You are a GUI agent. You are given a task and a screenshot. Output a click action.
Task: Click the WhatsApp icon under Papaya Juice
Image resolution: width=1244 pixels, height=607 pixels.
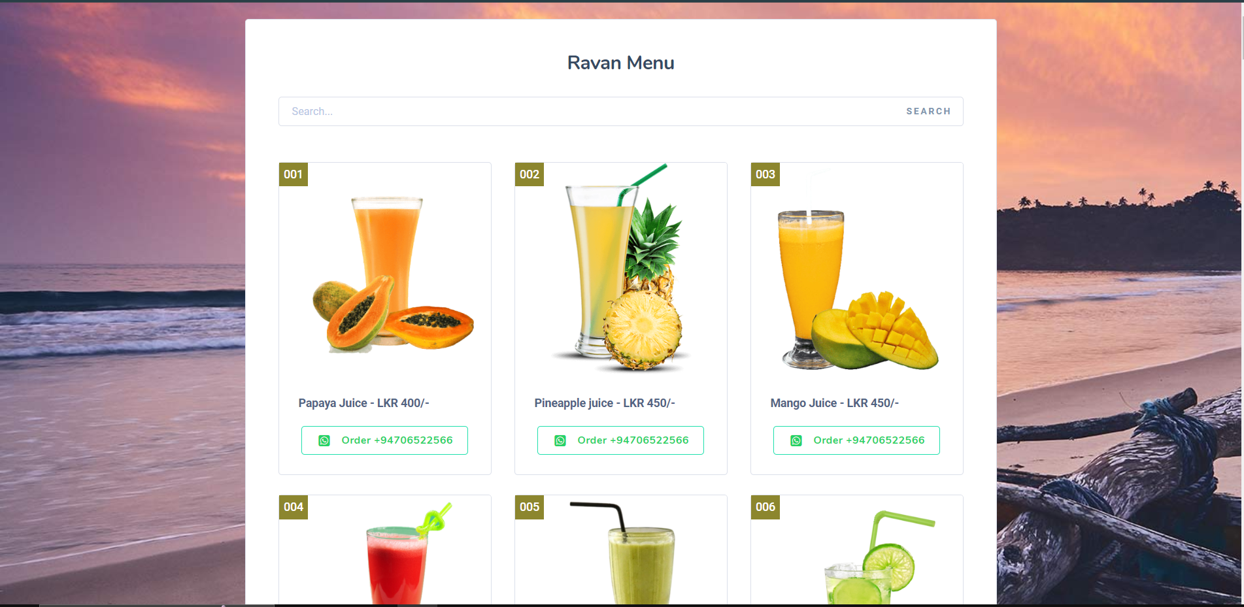point(324,440)
